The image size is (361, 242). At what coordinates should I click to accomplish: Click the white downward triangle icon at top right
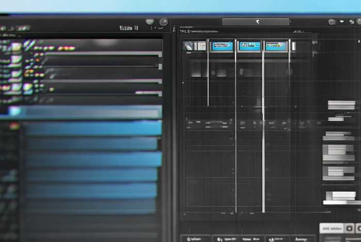[x=342, y=22]
